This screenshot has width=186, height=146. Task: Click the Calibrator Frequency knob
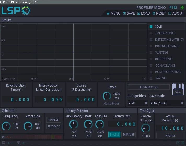coord(6,126)
